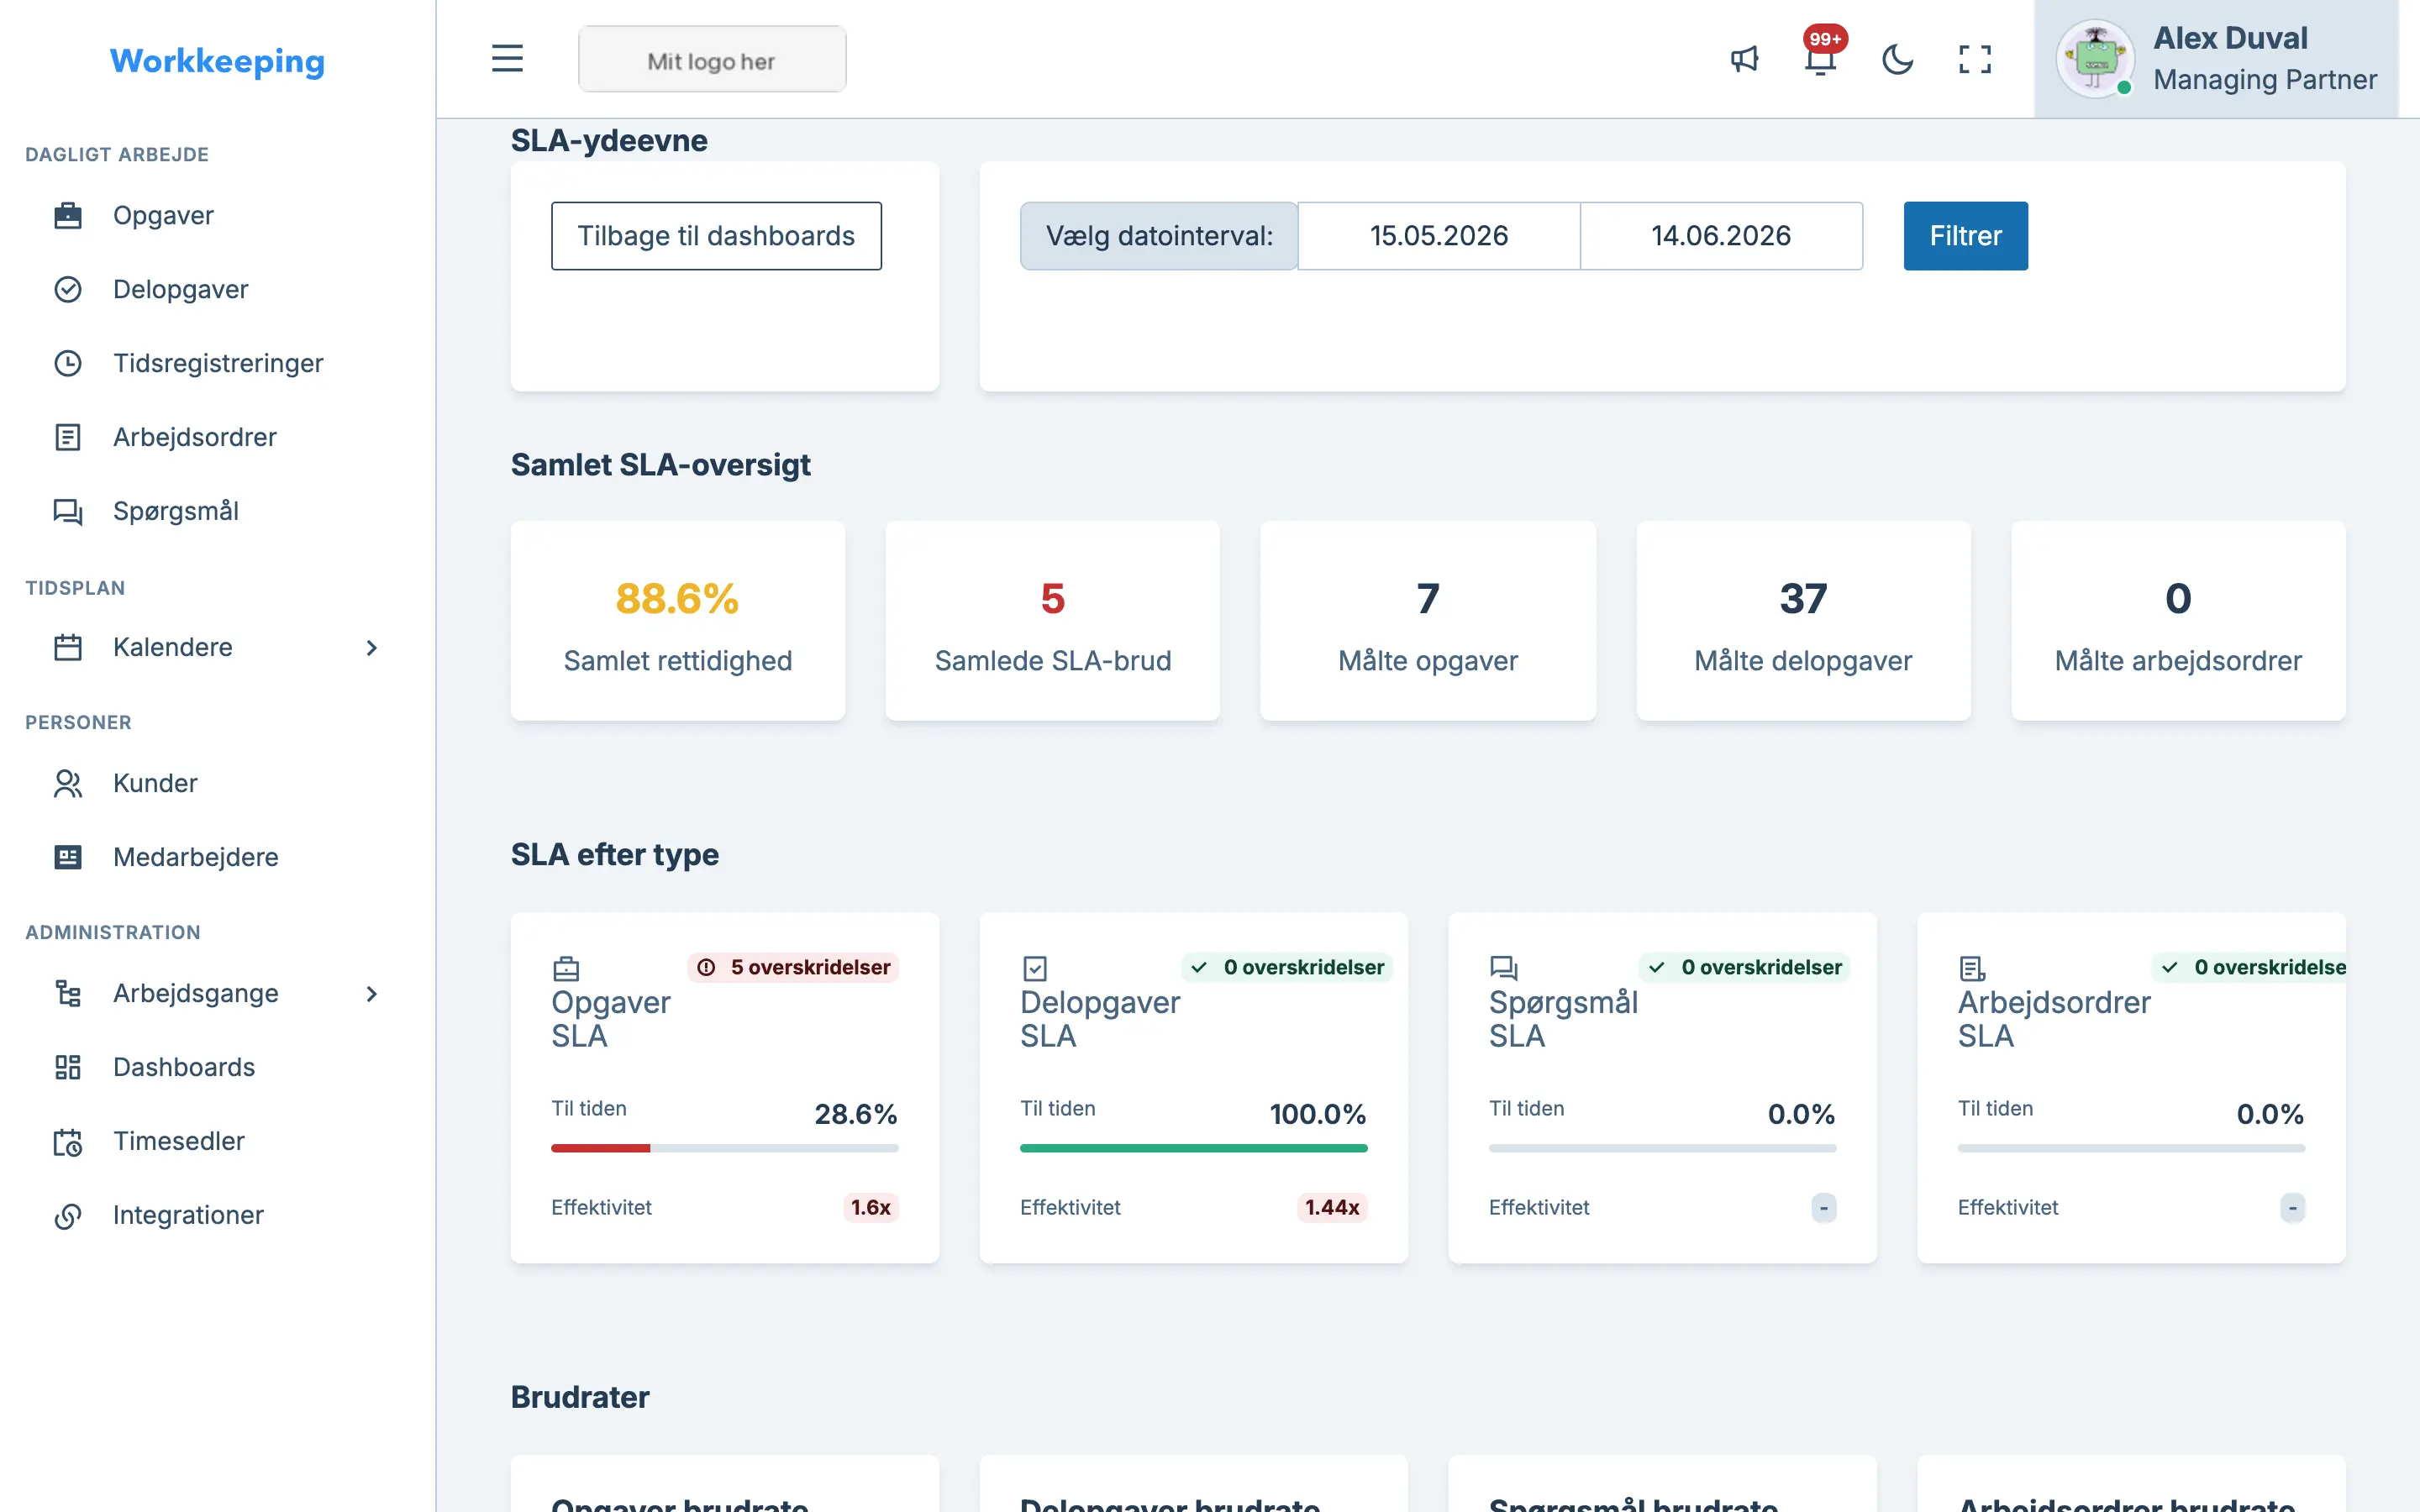Click the Opgaver briefcase icon in sidebar
Image resolution: width=2420 pixels, height=1512 pixels.
coord(67,216)
